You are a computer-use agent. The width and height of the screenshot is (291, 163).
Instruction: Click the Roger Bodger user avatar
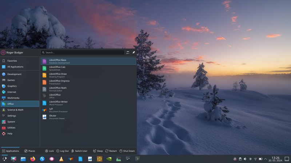(3, 53)
